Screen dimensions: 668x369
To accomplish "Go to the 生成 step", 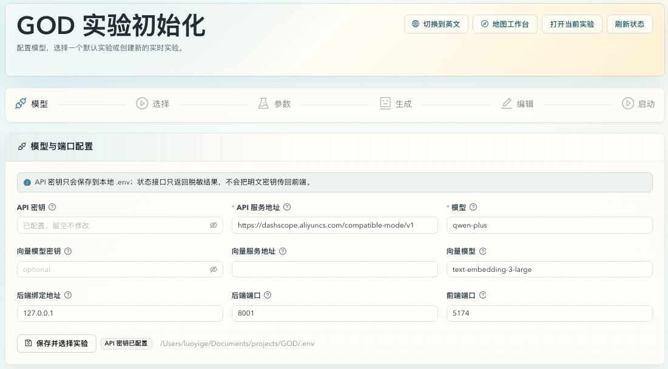I will 396,104.
